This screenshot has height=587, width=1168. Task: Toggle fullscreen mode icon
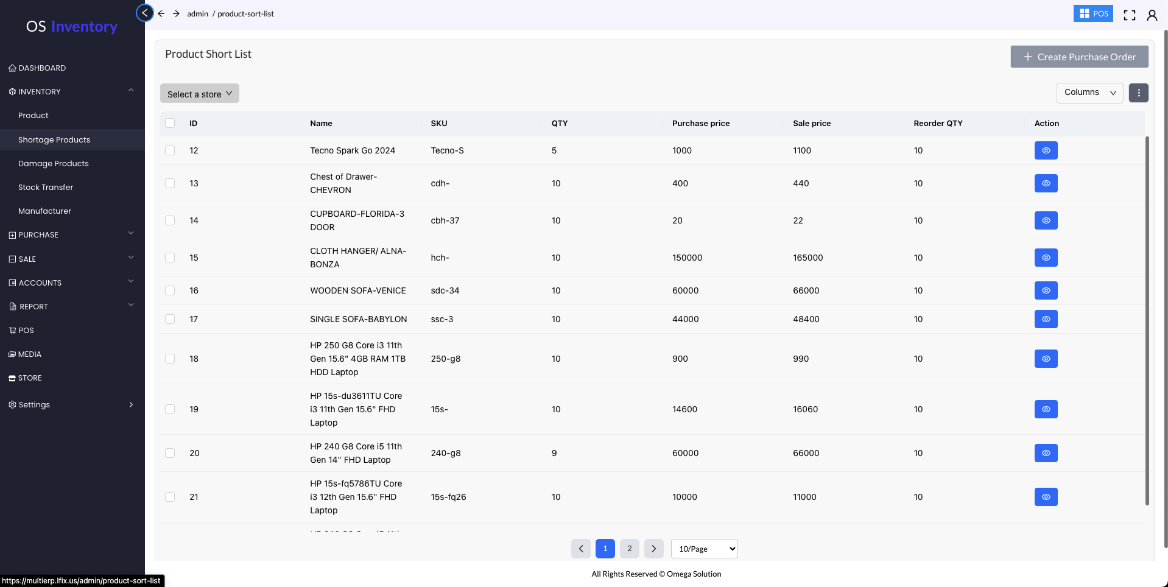(1129, 15)
